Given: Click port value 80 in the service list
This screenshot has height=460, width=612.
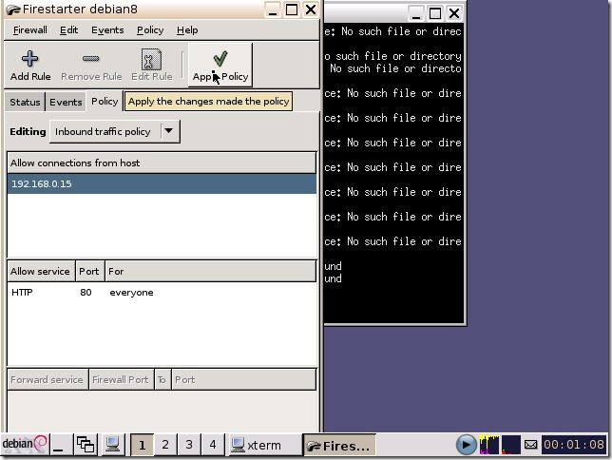Looking at the screenshot, I should point(86,293).
